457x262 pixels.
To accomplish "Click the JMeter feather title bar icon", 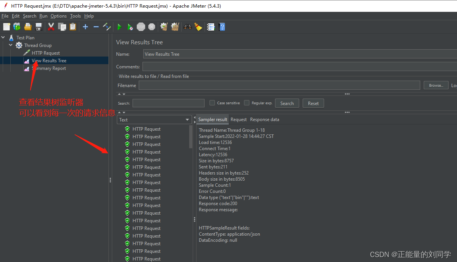I will [x=5, y=6].
